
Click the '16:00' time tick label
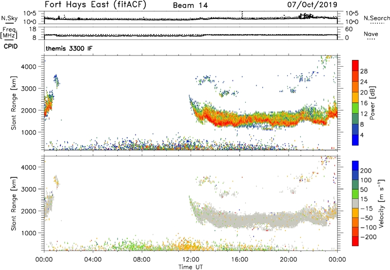[239, 260]
